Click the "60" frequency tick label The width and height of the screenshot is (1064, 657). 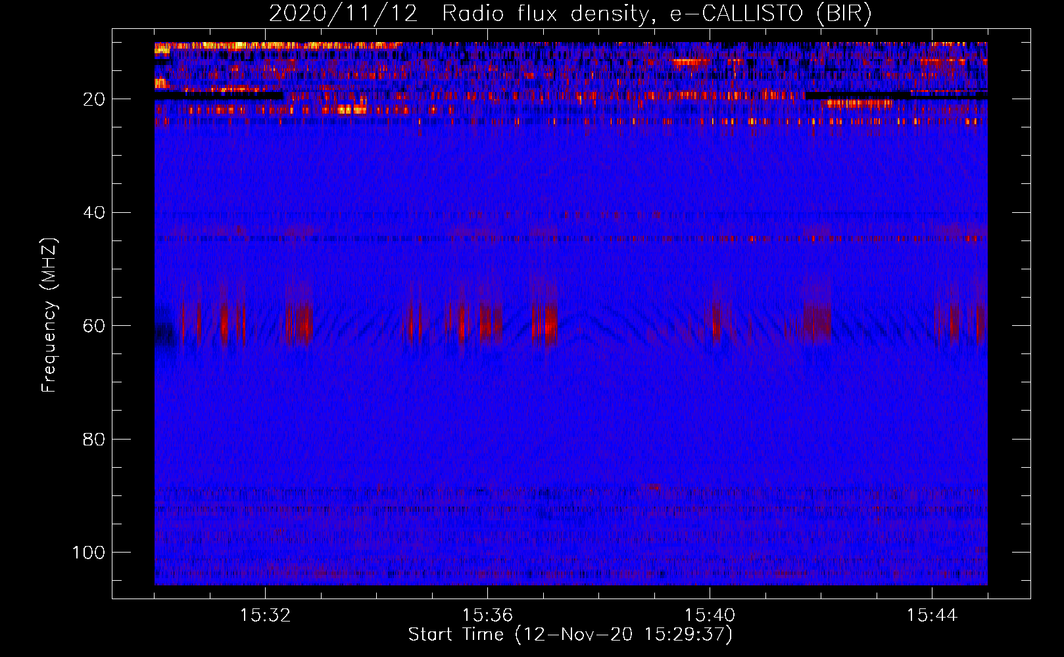coord(94,326)
